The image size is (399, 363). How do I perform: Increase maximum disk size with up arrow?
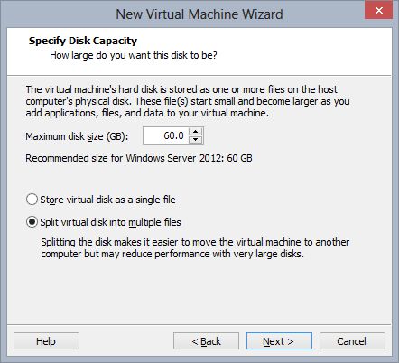(x=196, y=132)
